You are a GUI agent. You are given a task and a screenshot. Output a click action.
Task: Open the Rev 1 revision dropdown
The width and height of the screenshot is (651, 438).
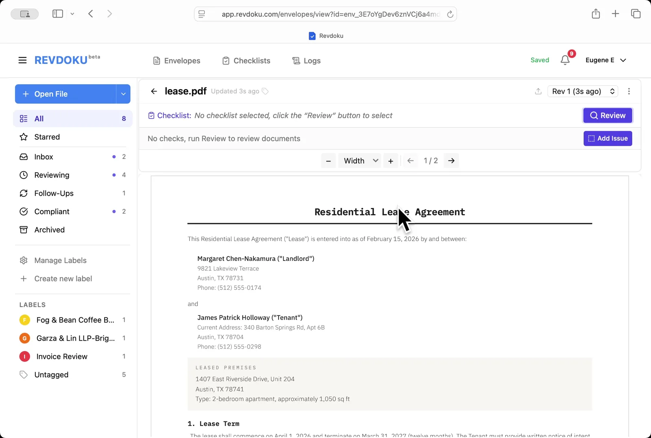pos(582,91)
